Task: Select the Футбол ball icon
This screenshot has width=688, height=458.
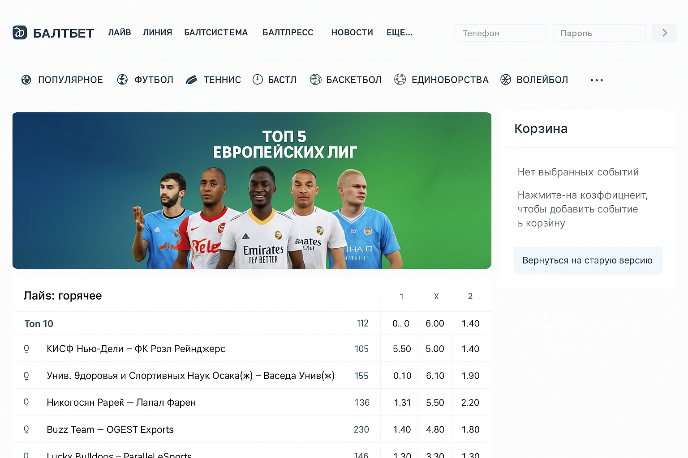Action: (x=122, y=80)
